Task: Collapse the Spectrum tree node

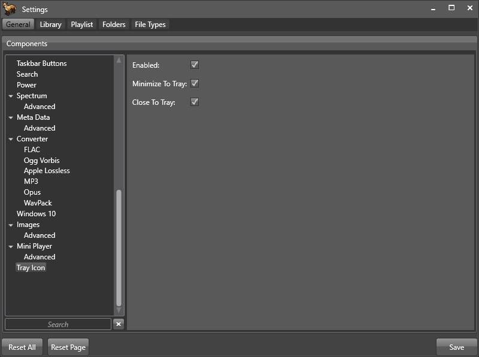Action: click(x=11, y=96)
